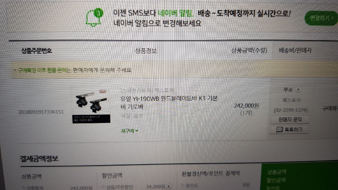Click the 톡톡하기 button label

293,130
